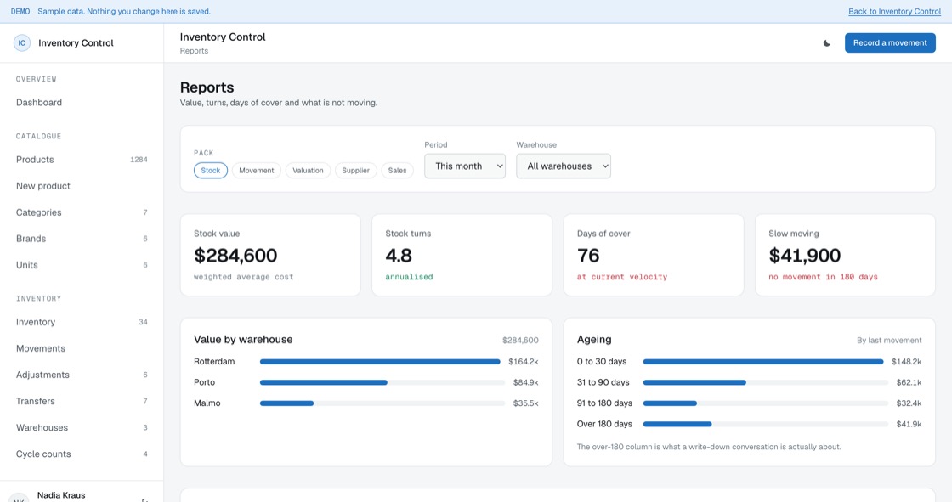
Task: Select the Stock pack pill
Action: pos(211,171)
